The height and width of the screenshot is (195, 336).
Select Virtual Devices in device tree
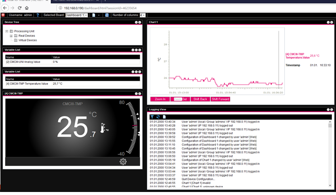28,40
